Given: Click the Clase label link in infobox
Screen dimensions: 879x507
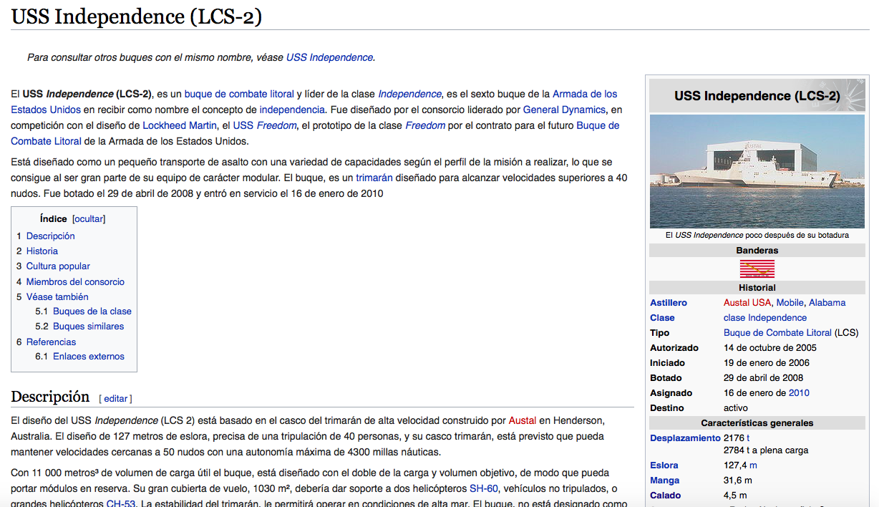Looking at the screenshot, I should click(x=662, y=318).
